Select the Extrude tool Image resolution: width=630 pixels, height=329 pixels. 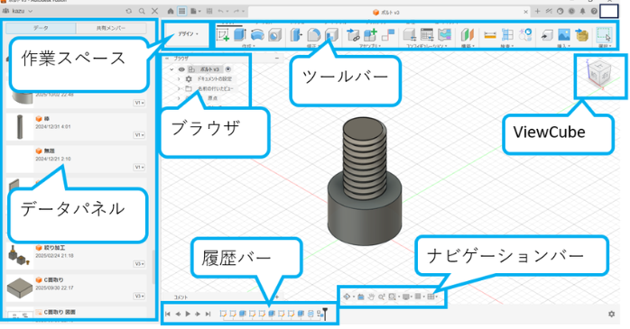240,34
